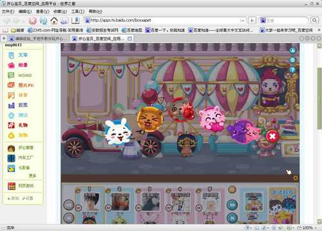Select the white rabbit emotion bubble
Viewport: 322px width, 231px height.
tap(118, 132)
